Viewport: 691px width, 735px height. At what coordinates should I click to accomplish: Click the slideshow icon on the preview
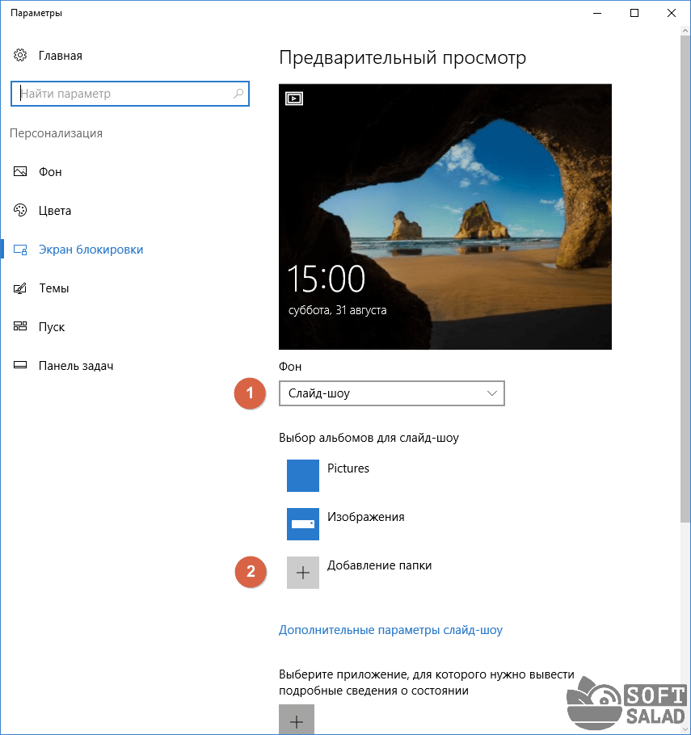point(294,99)
